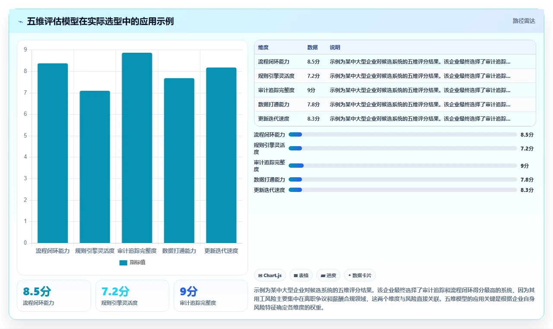Click the x-axis label 数据打通能力
Image resolution: width=553 pixels, height=329 pixels.
pos(179,251)
